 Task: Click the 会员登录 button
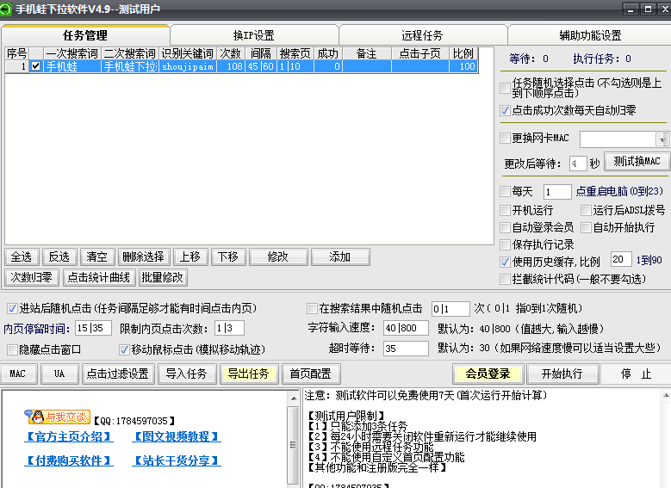488,374
